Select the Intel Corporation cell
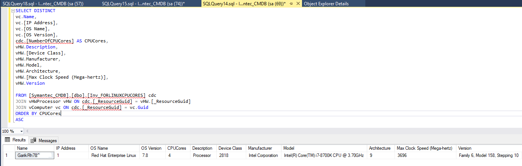The image size is (522, 166). (263, 155)
